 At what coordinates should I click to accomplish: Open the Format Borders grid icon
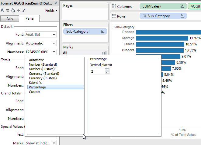[19, 11]
